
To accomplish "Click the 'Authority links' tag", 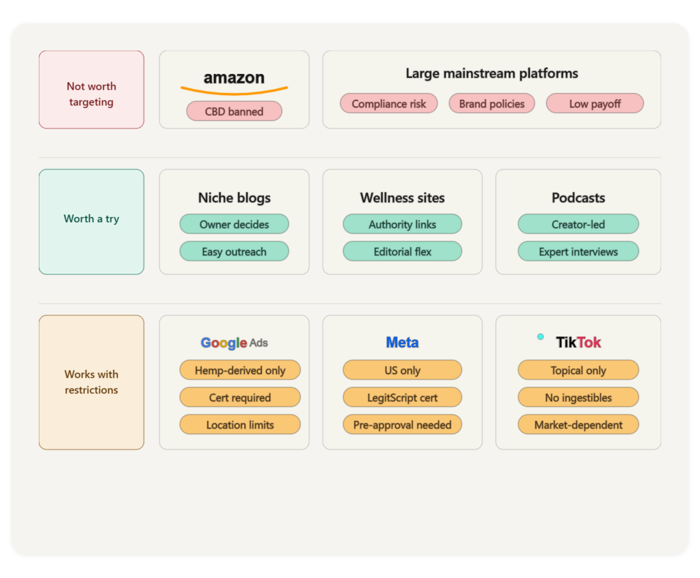I will [x=402, y=224].
